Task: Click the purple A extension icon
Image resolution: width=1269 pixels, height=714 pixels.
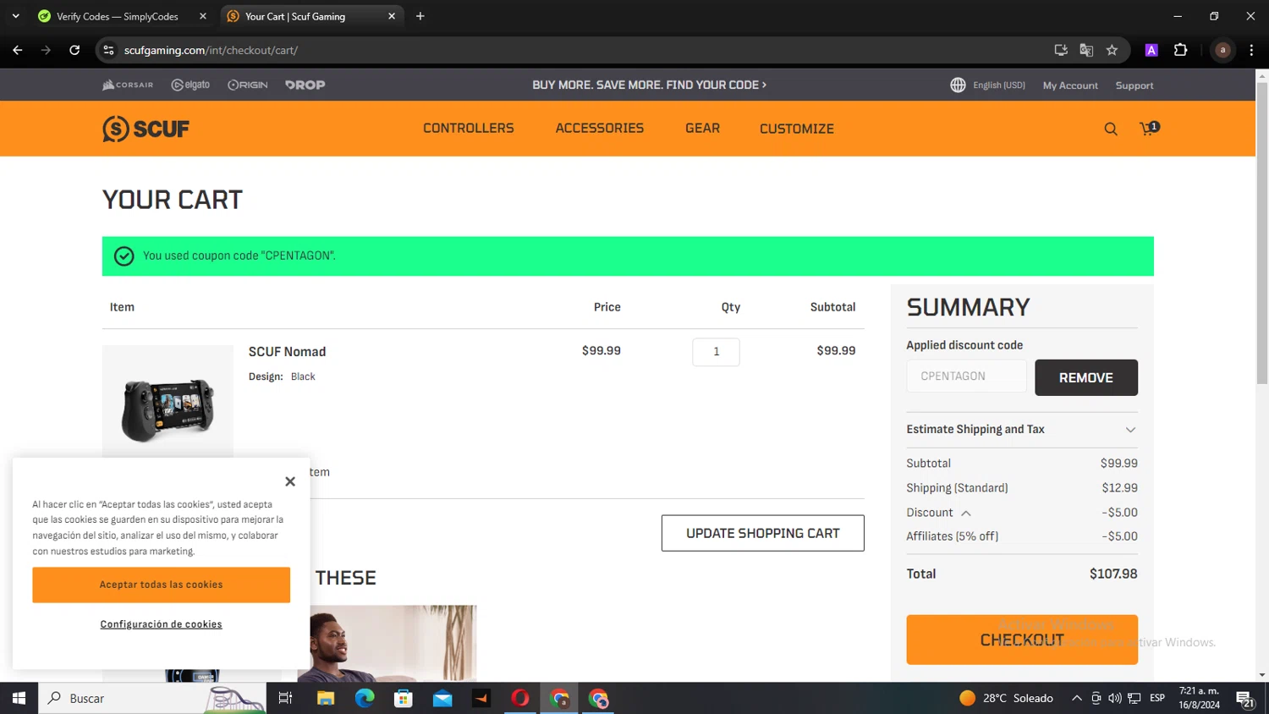Action: (1151, 50)
